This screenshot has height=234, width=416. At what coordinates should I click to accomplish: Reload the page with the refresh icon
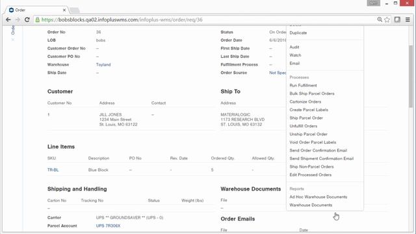tap(27, 19)
